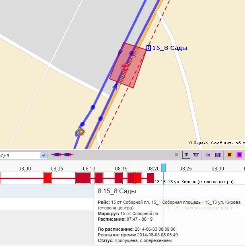Toggle the red-blue timeline legend icon
Viewport: 245px width, 246px height.
pyautogui.click(x=62, y=155)
